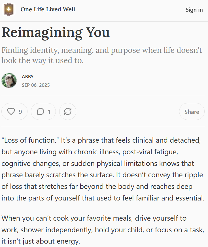Image resolution: width=208 pixels, height=247 pixels.
Task: Click the post date SEP 06, 2025
Action: [36, 85]
